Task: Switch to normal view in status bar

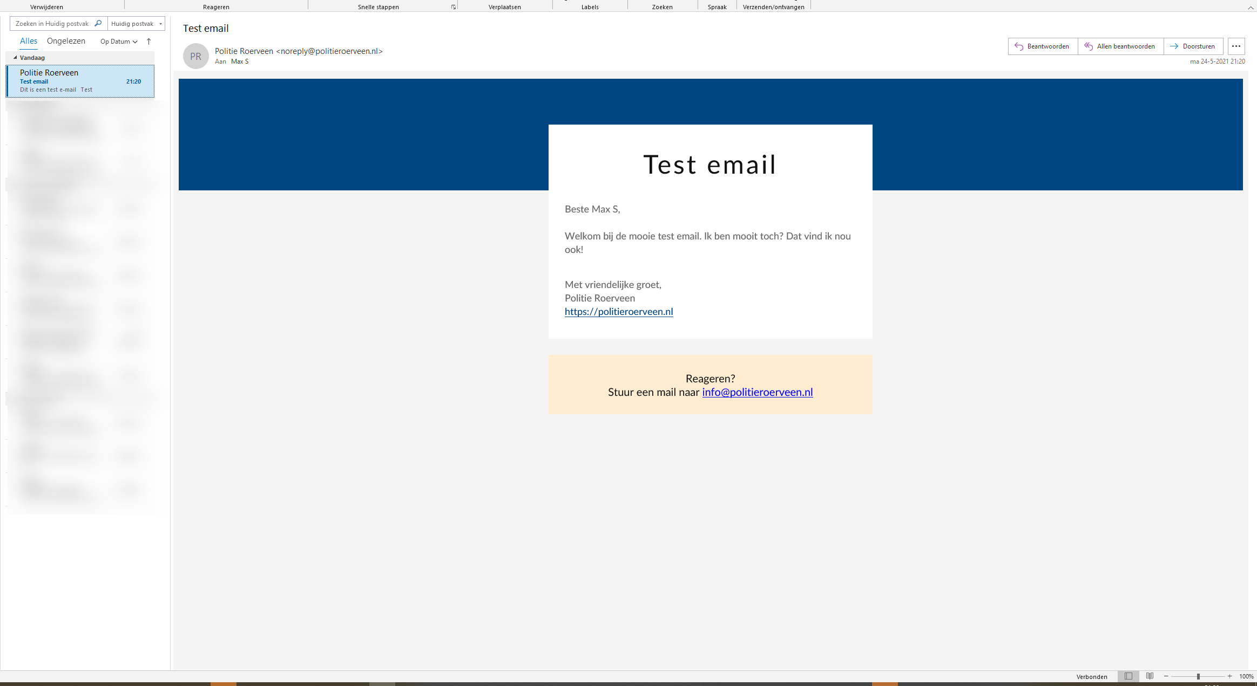Action: pyautogui.click(x=1128, y=676)
